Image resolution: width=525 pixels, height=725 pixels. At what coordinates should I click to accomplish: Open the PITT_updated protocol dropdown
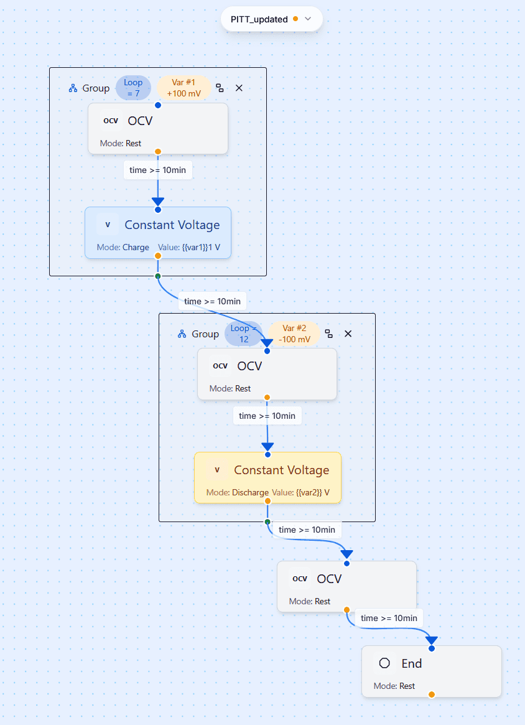click(x=307, y=19)
